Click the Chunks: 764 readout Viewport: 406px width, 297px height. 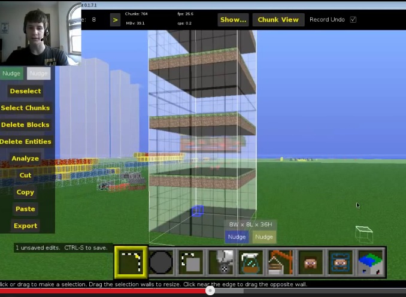(x=136, y=14)
